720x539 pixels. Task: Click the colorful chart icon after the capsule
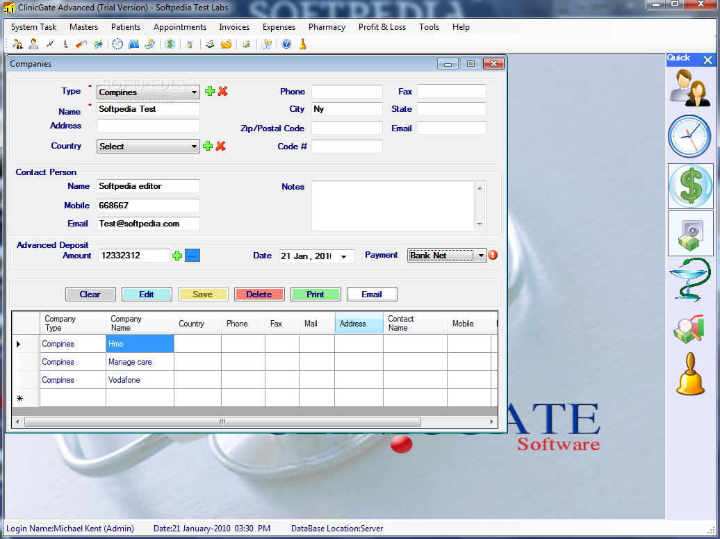(98, 44)
